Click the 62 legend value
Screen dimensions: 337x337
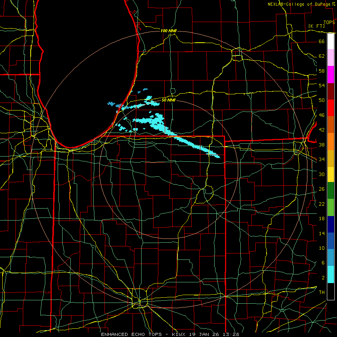322,56
